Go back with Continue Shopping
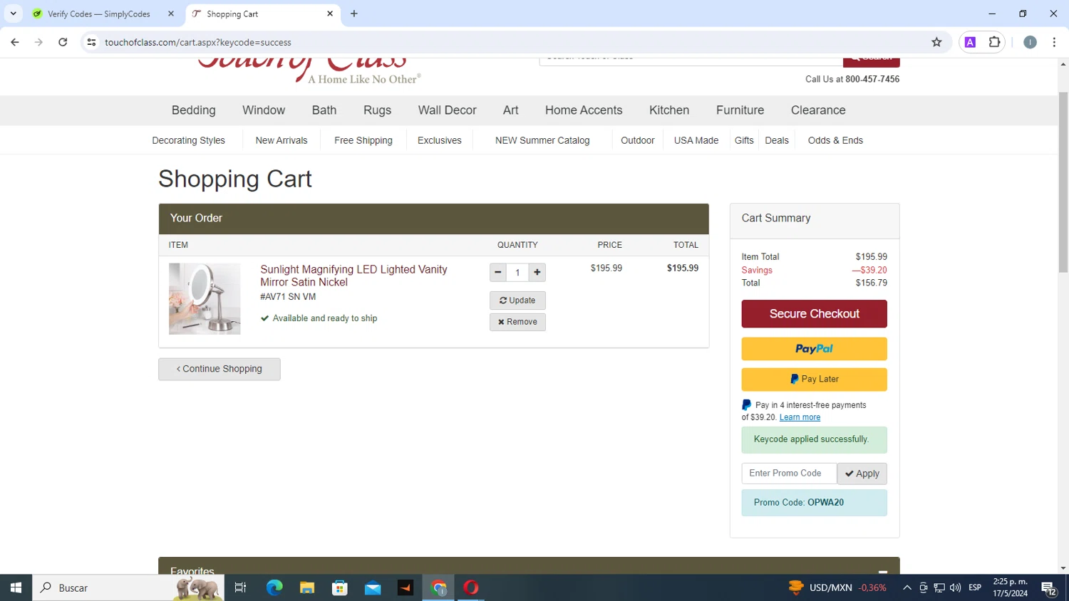Screen dimensions: 1069x601 click(220, 369)
